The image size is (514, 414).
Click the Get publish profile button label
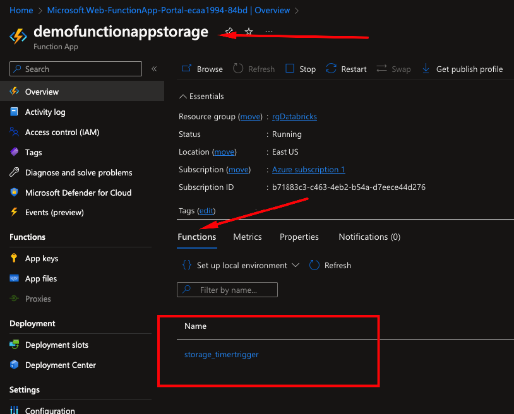[469, 69]
